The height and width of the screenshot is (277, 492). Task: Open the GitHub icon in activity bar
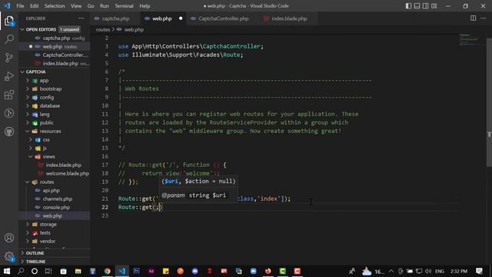(9, 132)
